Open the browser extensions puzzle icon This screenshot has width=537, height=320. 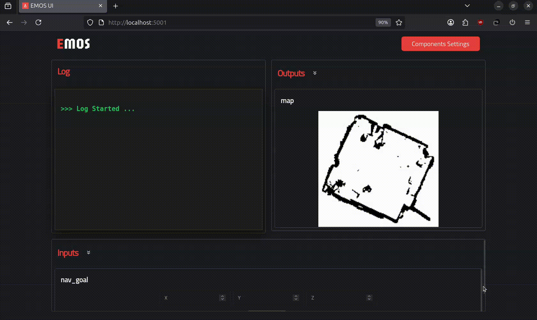coord(465,22)
